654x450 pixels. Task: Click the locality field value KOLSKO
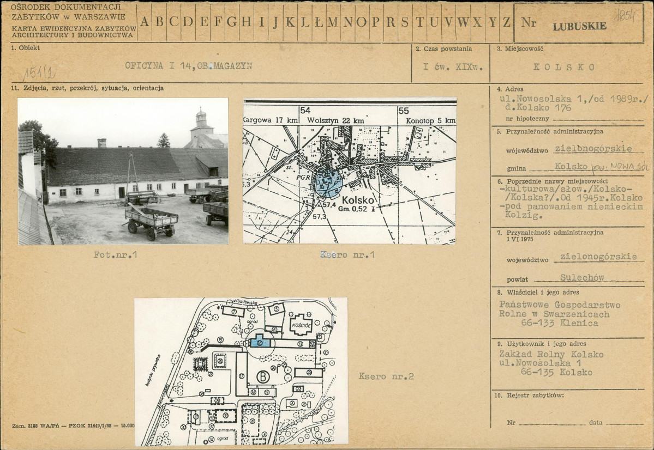pyautogui.click(x=564, y=67)
